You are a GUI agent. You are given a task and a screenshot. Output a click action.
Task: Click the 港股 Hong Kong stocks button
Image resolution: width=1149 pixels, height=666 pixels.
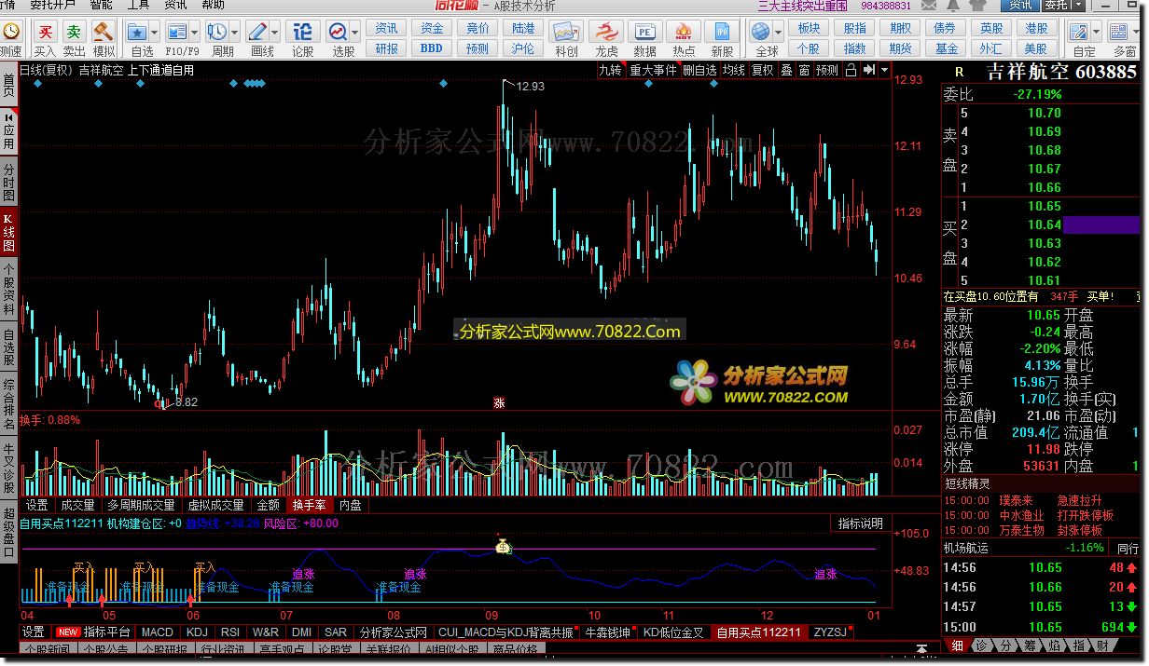1036,28
